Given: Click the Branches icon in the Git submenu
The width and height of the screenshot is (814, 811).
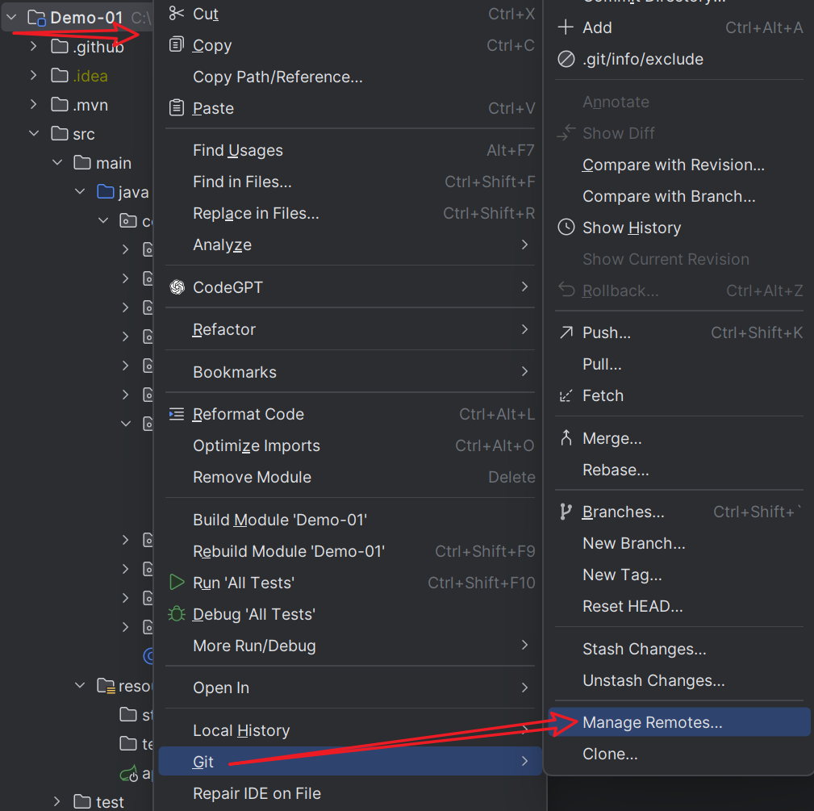Looking at the screenshot, I should pyautogui.click(x=566, y=512).
